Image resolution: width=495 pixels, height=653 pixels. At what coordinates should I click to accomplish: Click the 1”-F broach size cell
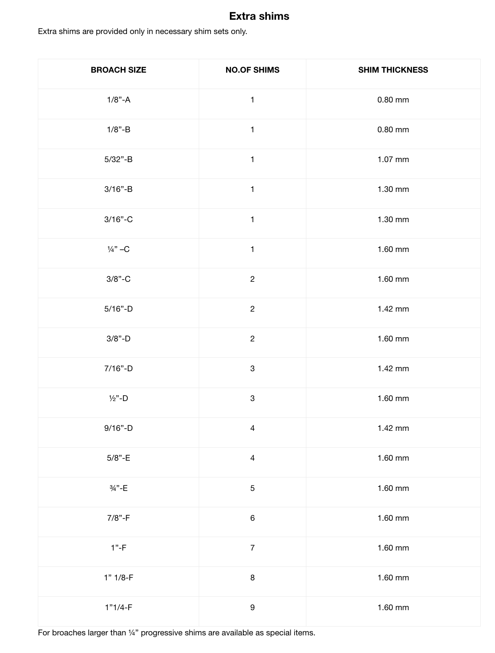(118, 548)
